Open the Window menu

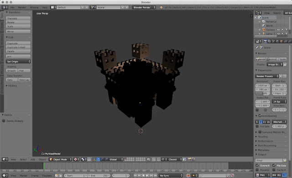click(x=34, y=7)
